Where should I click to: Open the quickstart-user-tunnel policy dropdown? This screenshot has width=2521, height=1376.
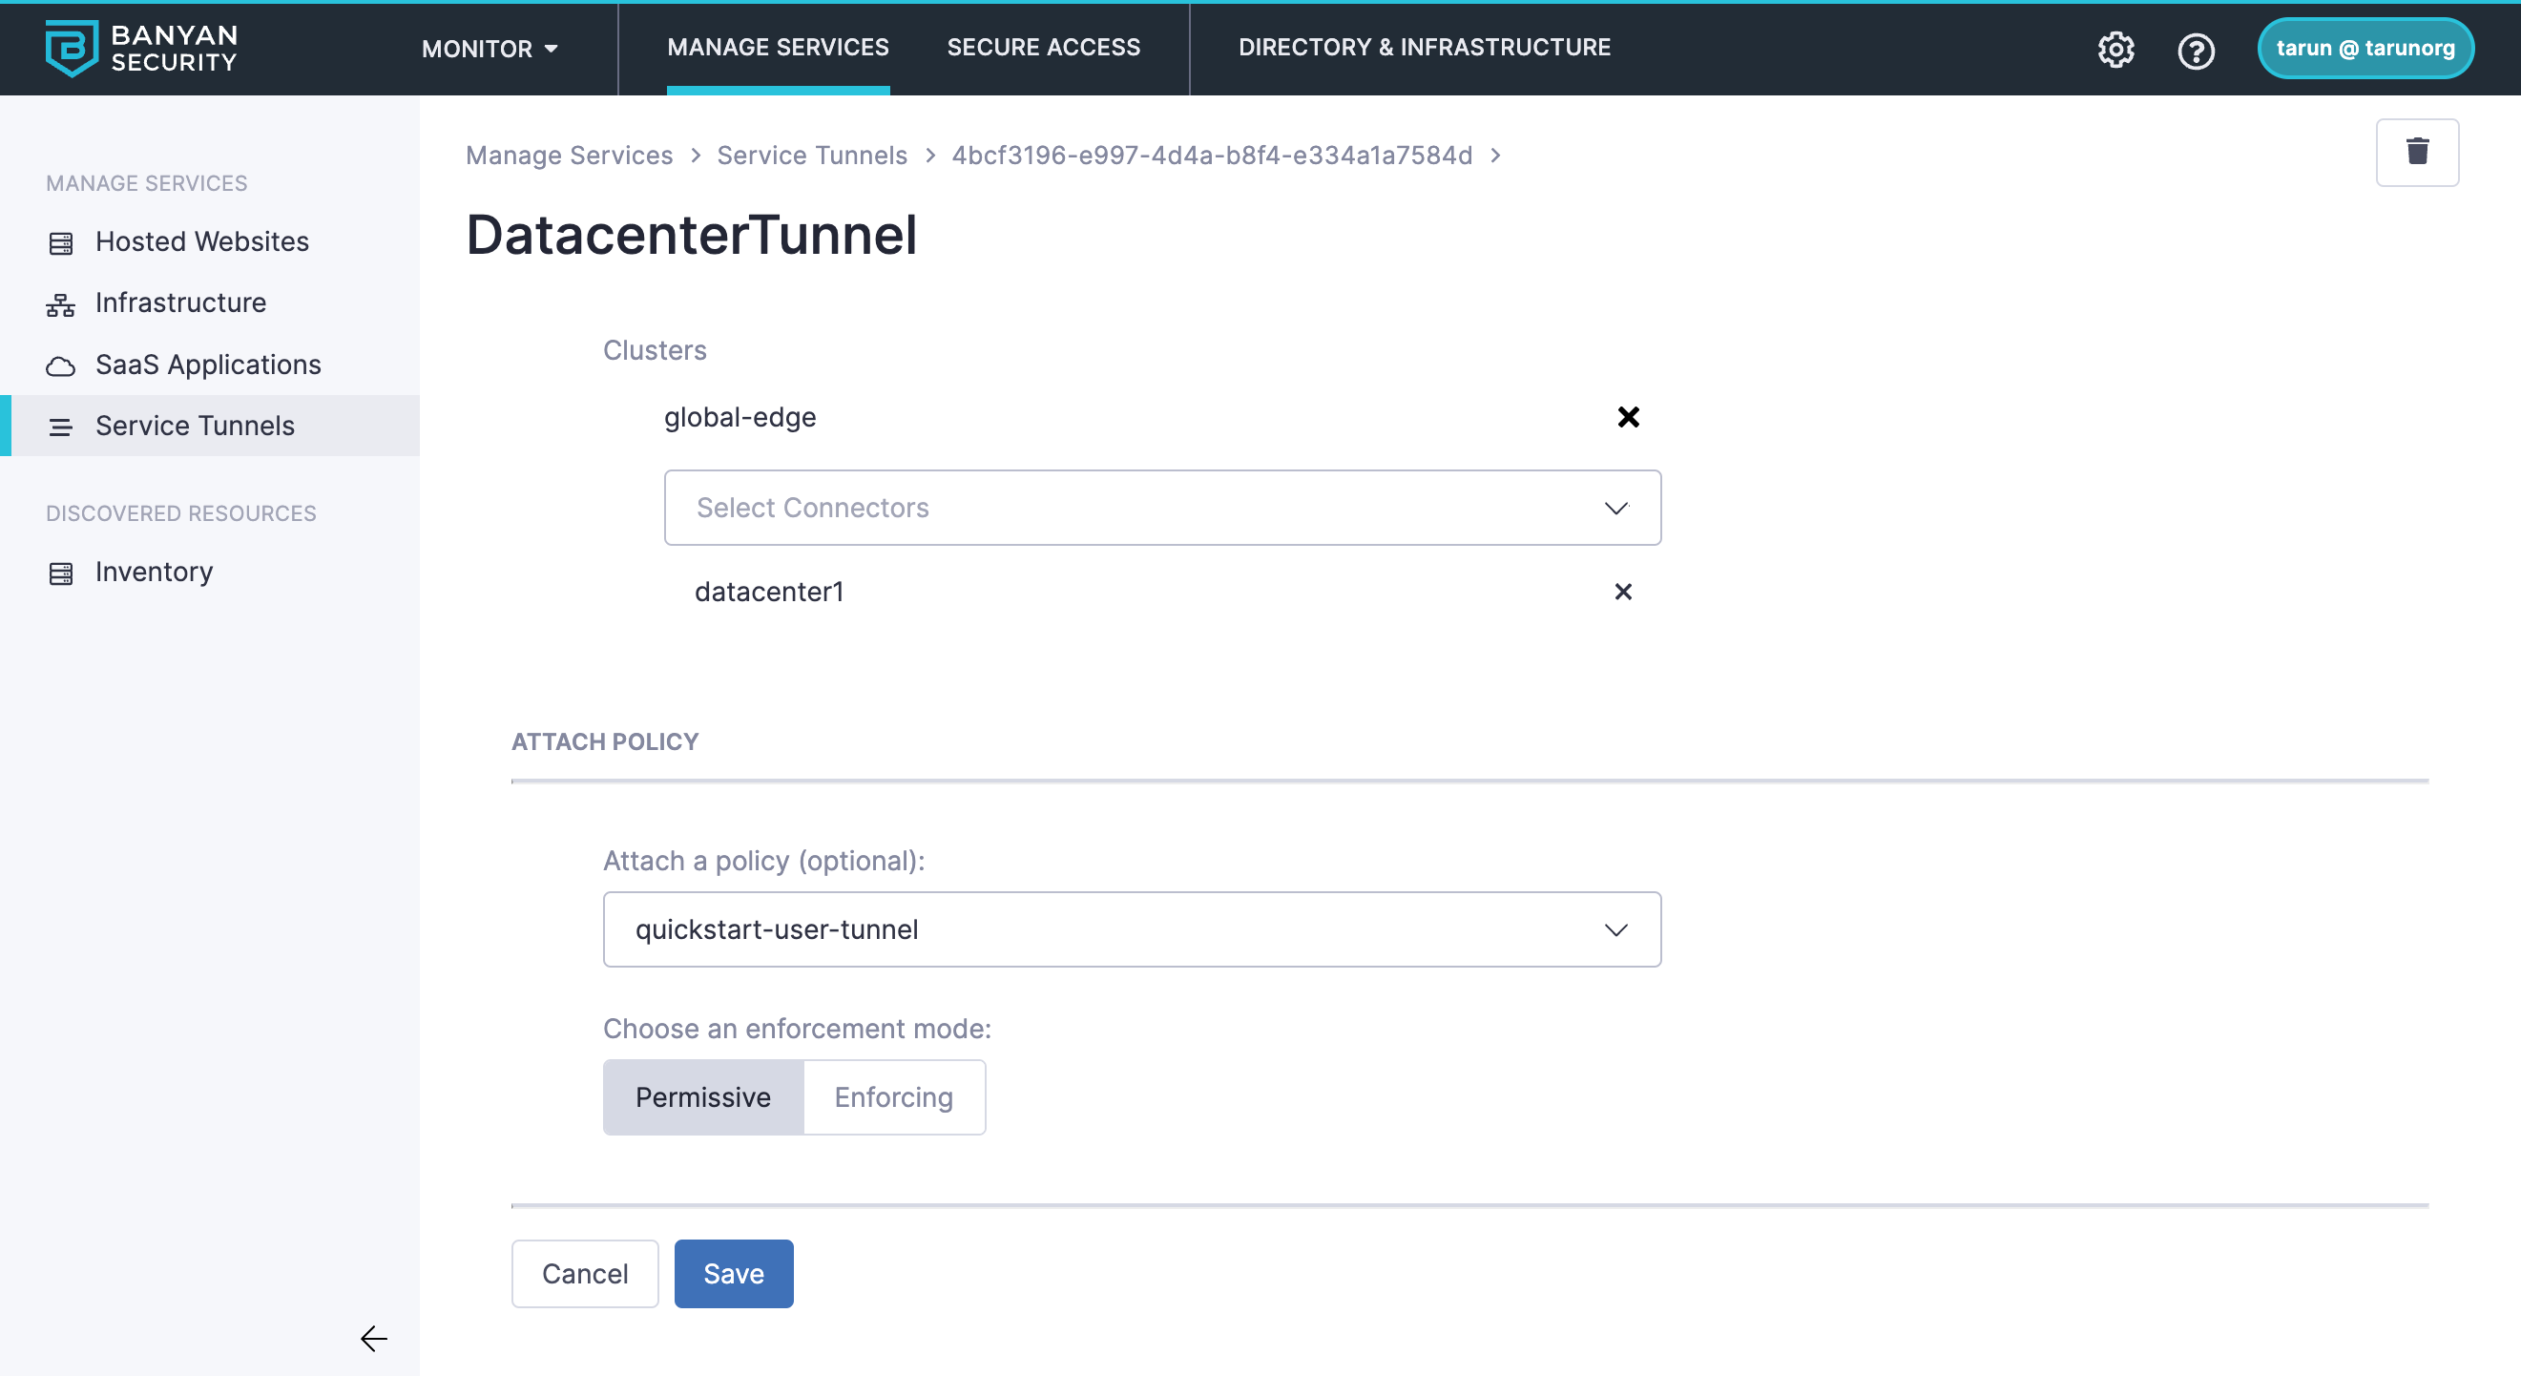[x=1132, y=928]
